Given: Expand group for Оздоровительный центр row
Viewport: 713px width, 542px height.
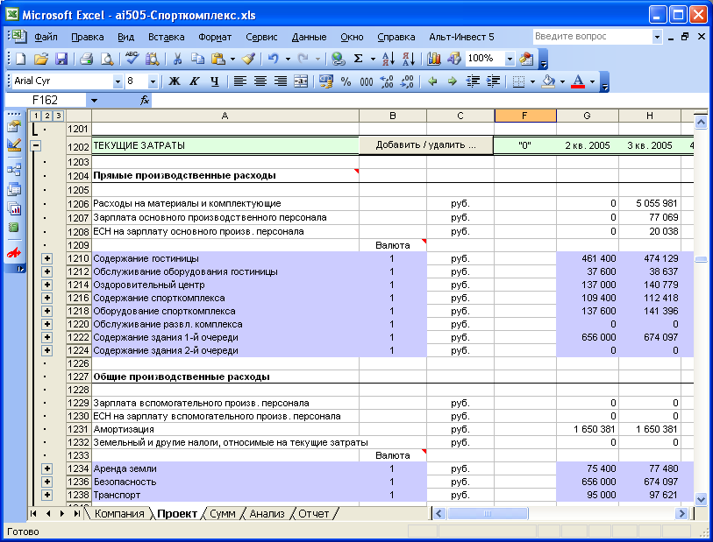Looking at the screenshot, I should point(46,285).
